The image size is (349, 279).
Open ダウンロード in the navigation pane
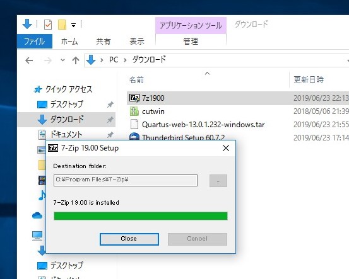(x=67, y=120)
